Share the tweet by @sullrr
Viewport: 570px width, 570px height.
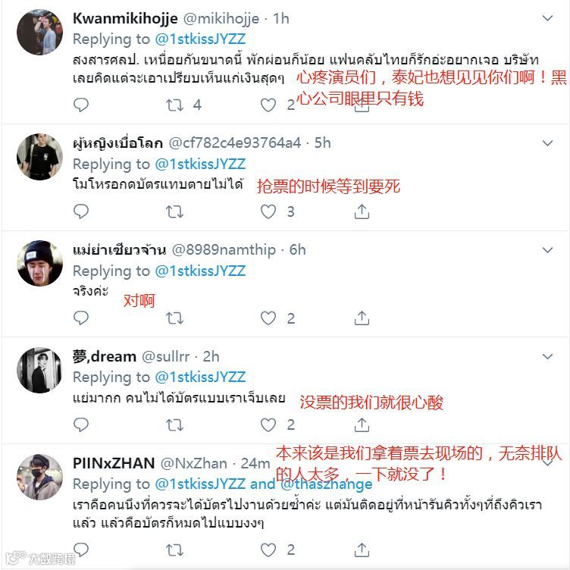click(x=362, y=424)
